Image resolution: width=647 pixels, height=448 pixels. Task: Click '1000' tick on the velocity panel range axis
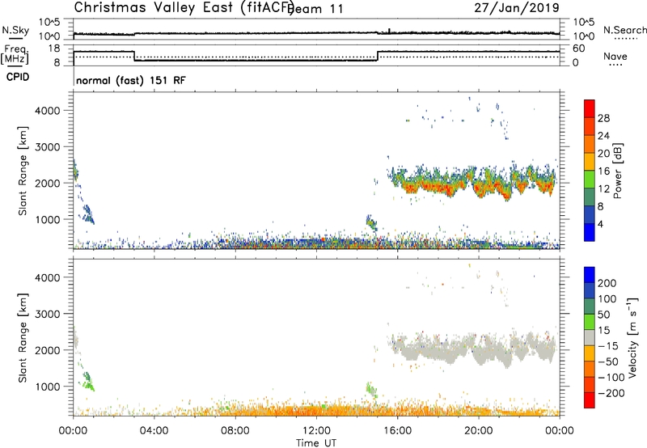(48, 387)
